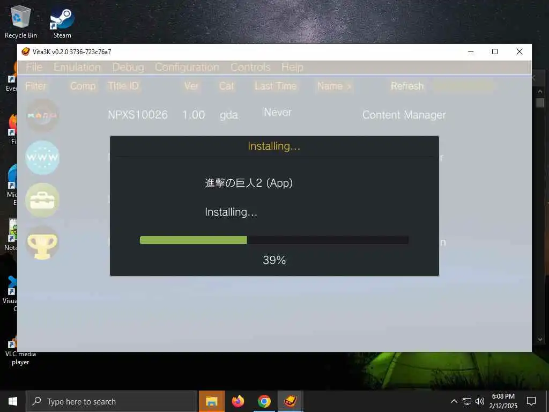Minimize the Vita3K window
This screenshot has width=549, height=412.
(x=471, y=52)
